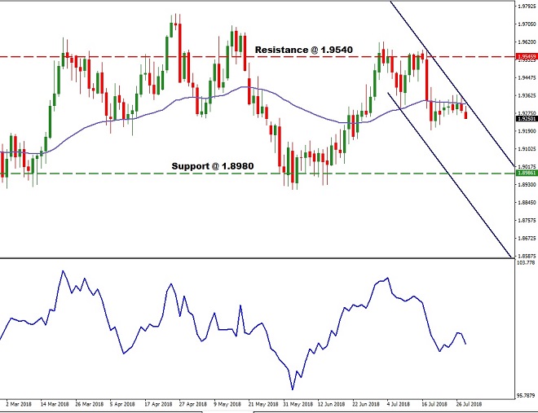The width and height of the screenshot is (538, 413).
Task: Click the 1.91900 price axis label
Action: tap(527, 131)
